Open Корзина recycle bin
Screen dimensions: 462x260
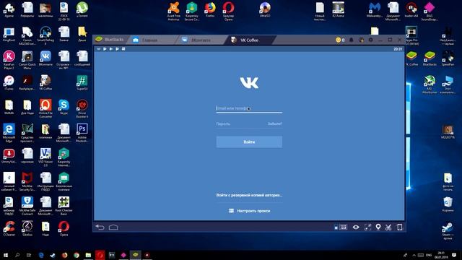click(448, 204)
